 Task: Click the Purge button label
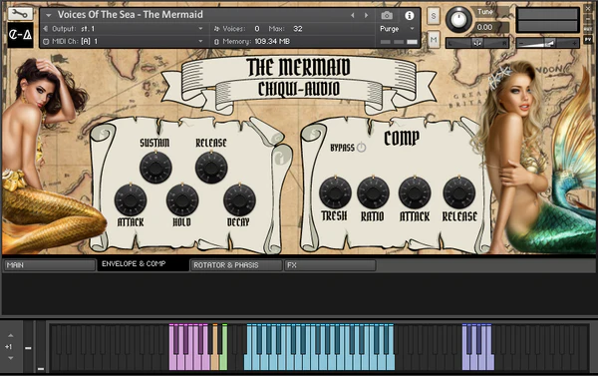[389, 29]
